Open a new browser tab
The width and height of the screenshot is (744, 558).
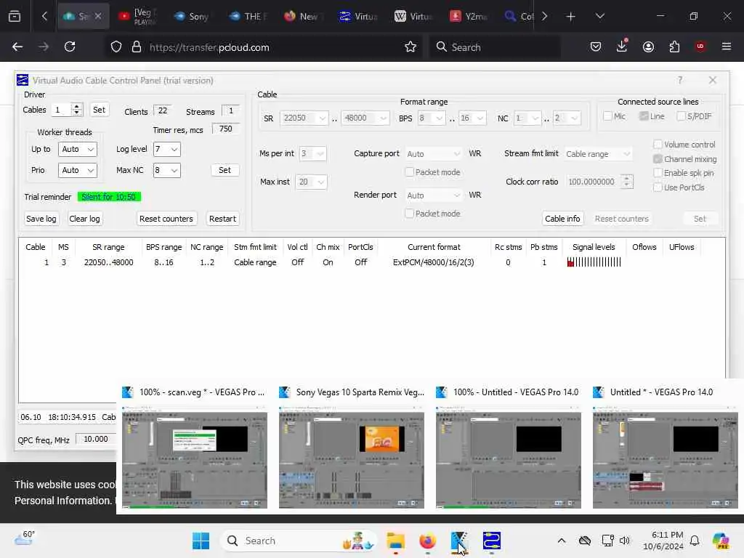(x=571, y=17)
